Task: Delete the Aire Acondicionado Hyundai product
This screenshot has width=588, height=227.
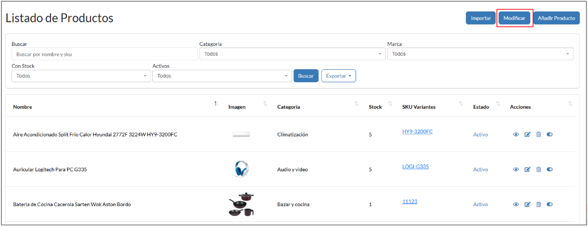Action: tap(539, 134)
